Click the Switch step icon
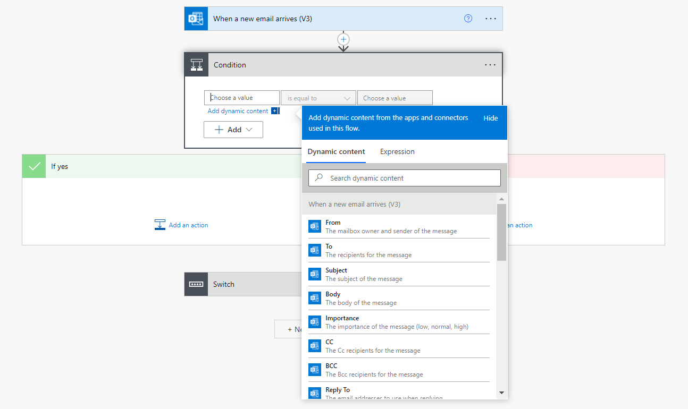688x409 pixels. point(196,284)
